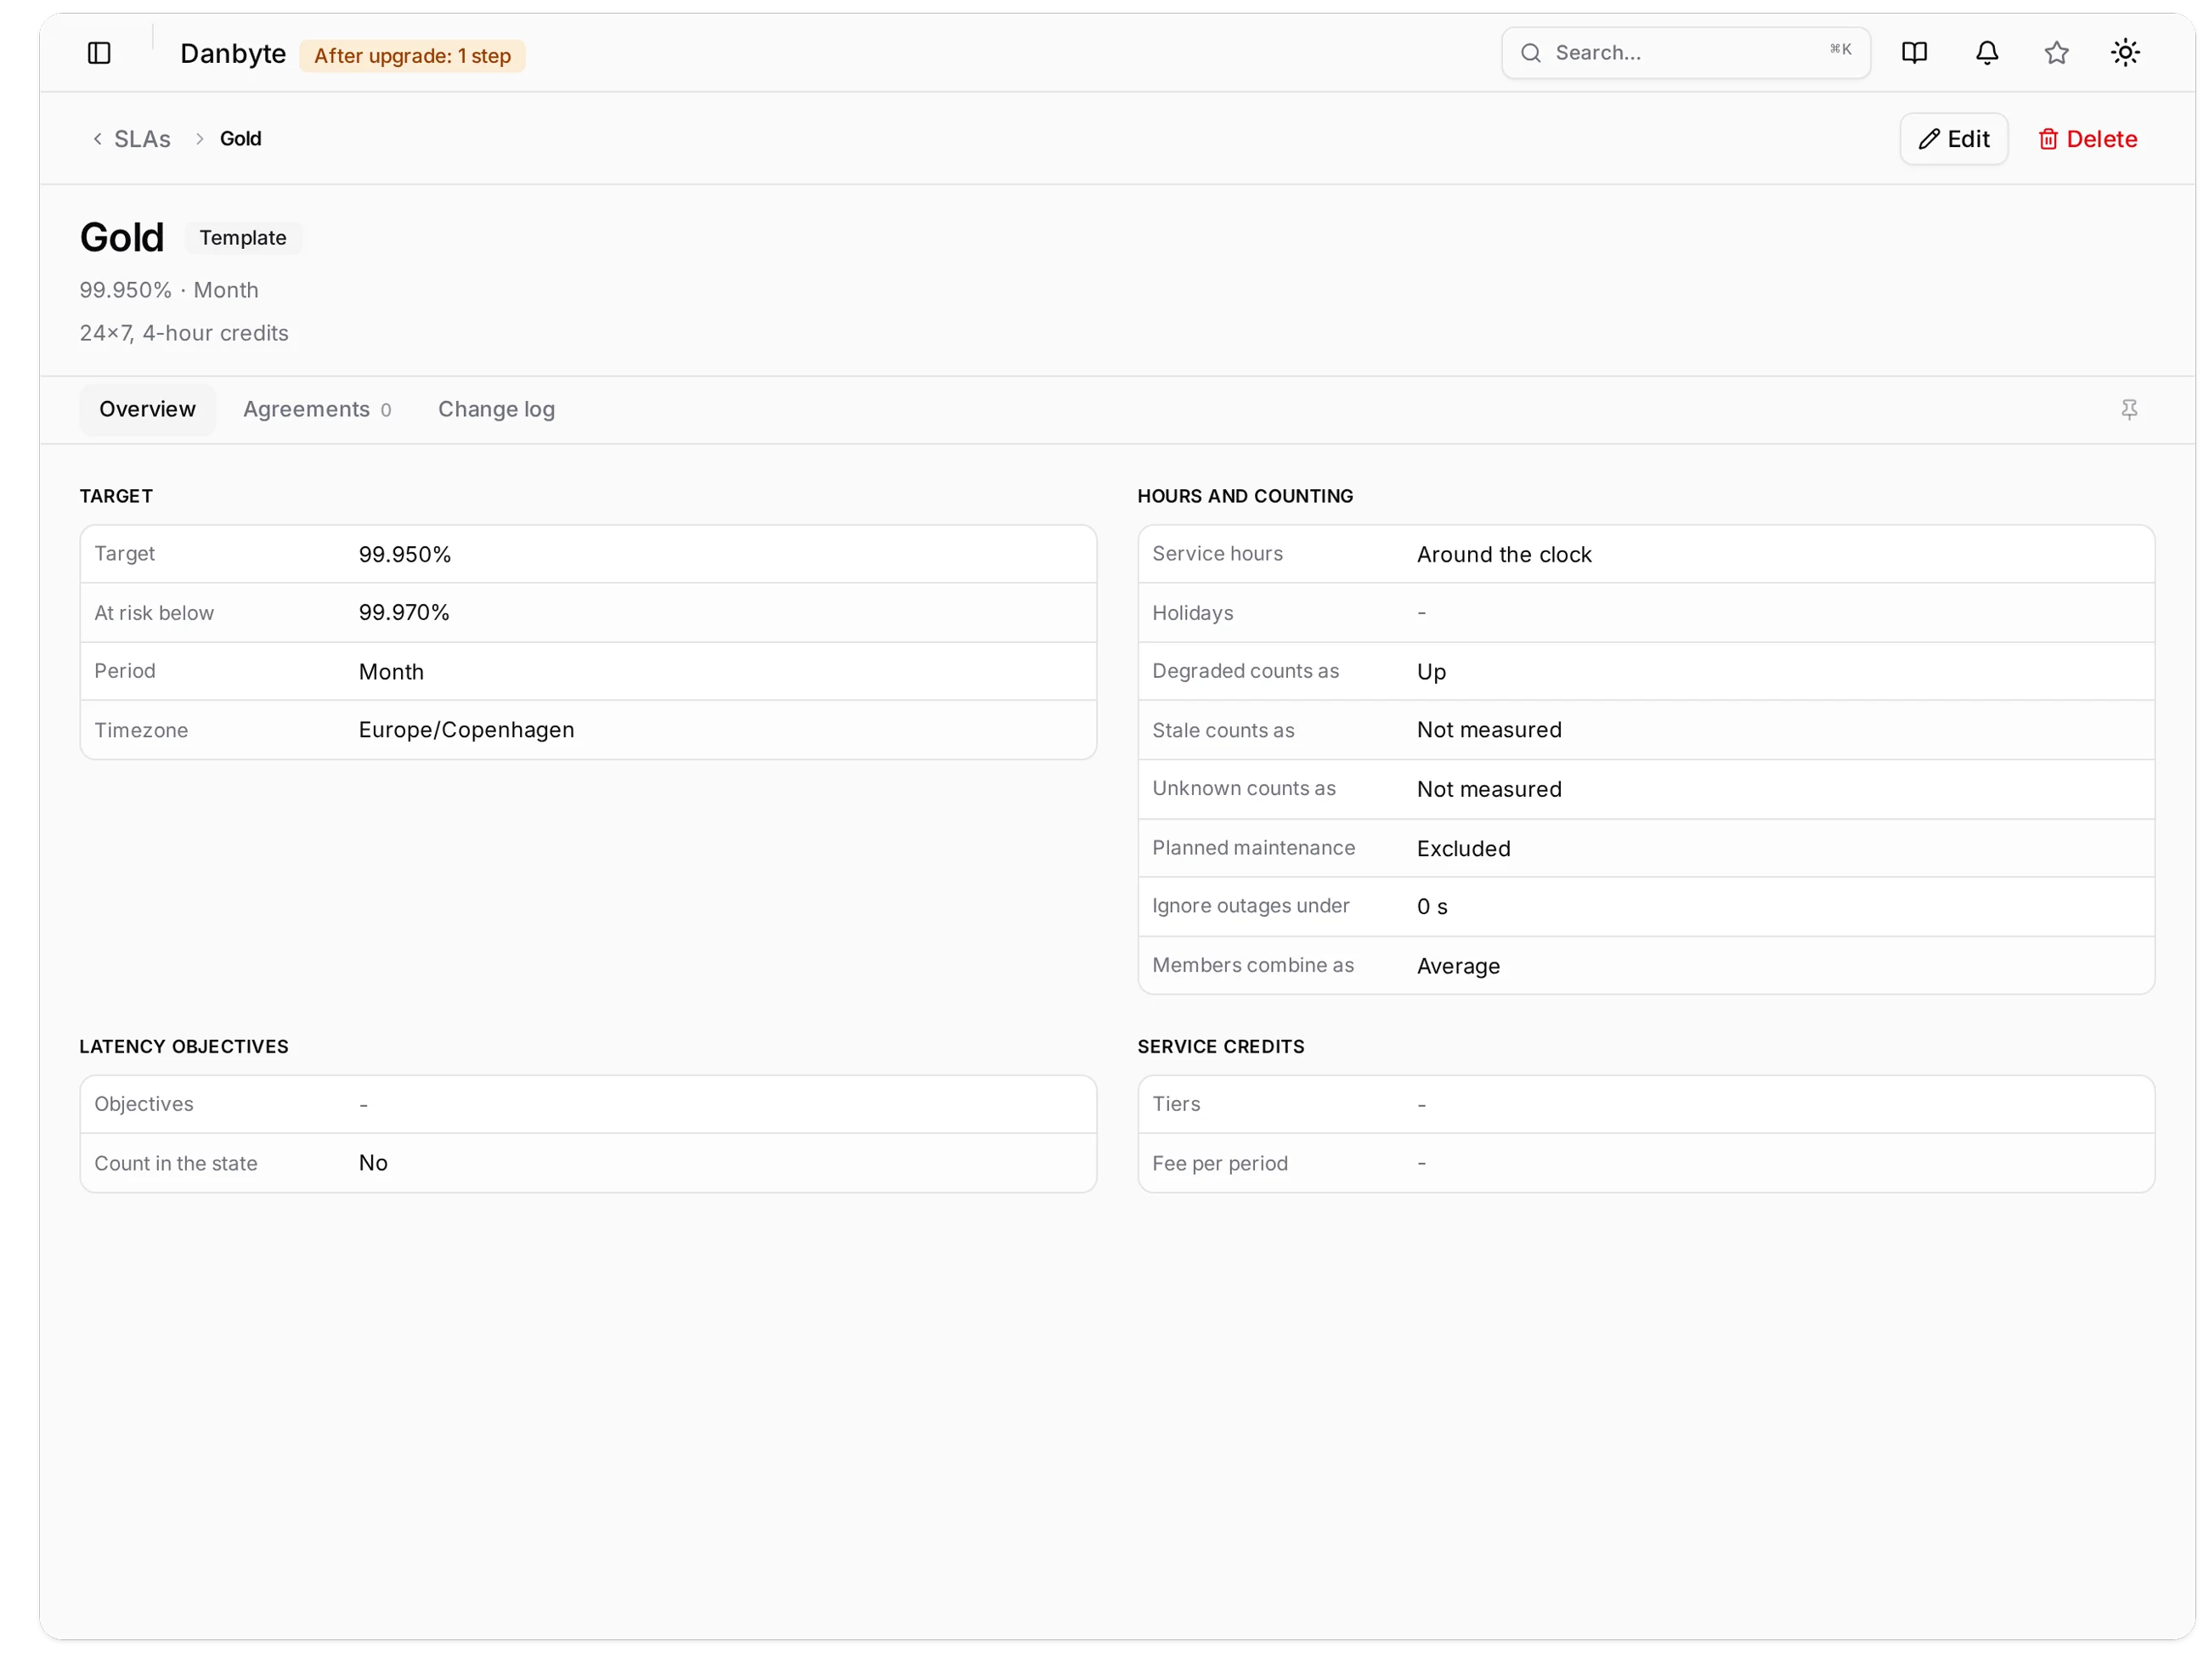Click the 24×7, 4-hour credits description
Screen dimensions: 2209x1653
pyautogui.click(x=184, y=333)
